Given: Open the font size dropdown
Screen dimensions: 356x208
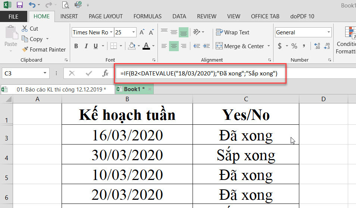Looking at the screenshot, I should point(134,32).
